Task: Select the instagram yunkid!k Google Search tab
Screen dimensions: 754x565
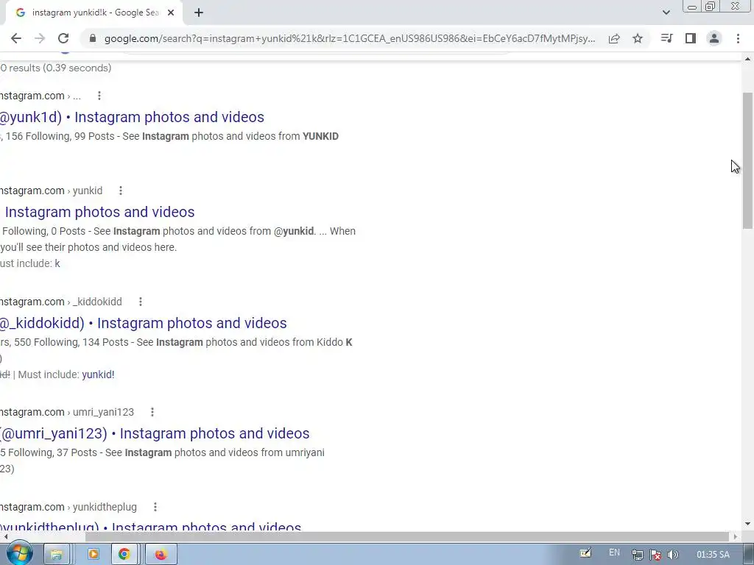Action: pos(94,13)
